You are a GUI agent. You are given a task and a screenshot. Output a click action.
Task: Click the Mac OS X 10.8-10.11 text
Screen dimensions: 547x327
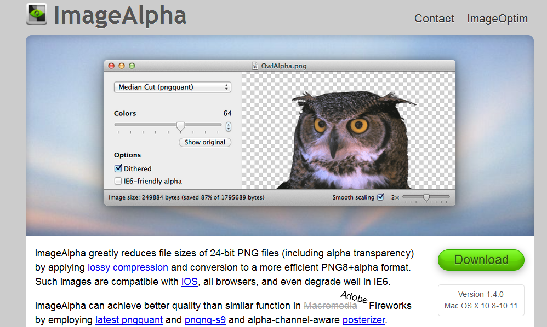click(481, 306)
